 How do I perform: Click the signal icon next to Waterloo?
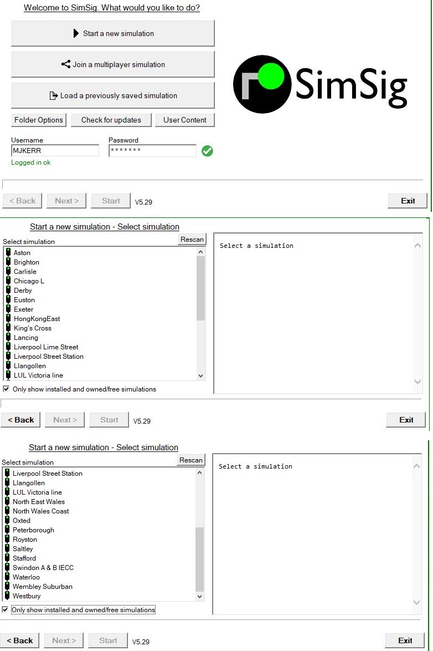(7, 577)
